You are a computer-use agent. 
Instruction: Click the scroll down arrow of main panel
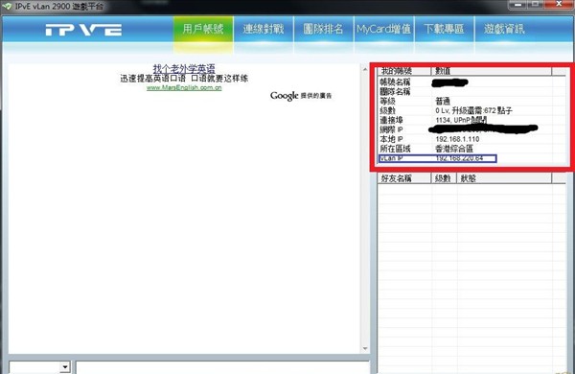click(365, 348)
